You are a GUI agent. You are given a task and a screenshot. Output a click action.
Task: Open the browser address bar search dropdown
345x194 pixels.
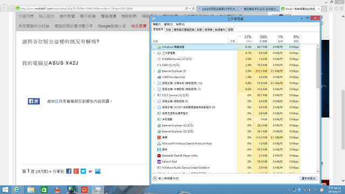pos(189,9)
